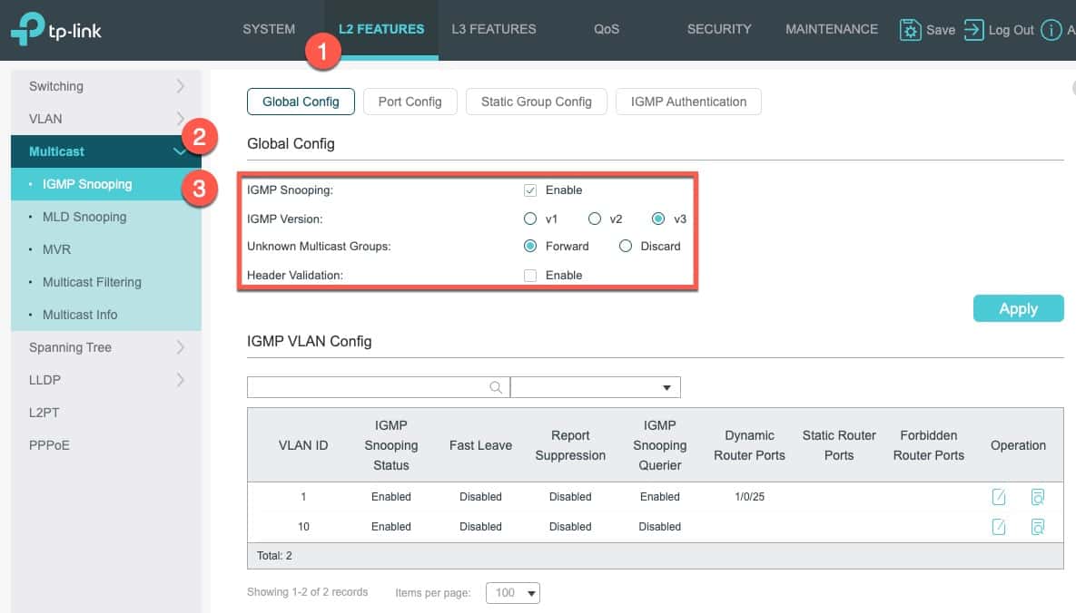Image resolution: width=1076 pixels, height=613 pixels.
Task: Select Discard for unknown multicast groups
Action: coord(625,246)
